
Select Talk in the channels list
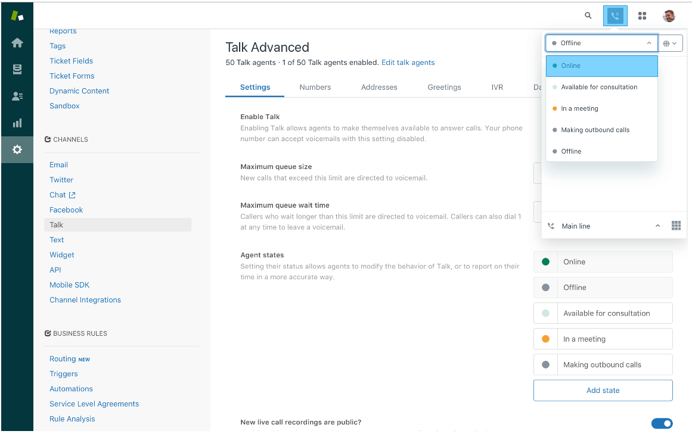(118, 224)
